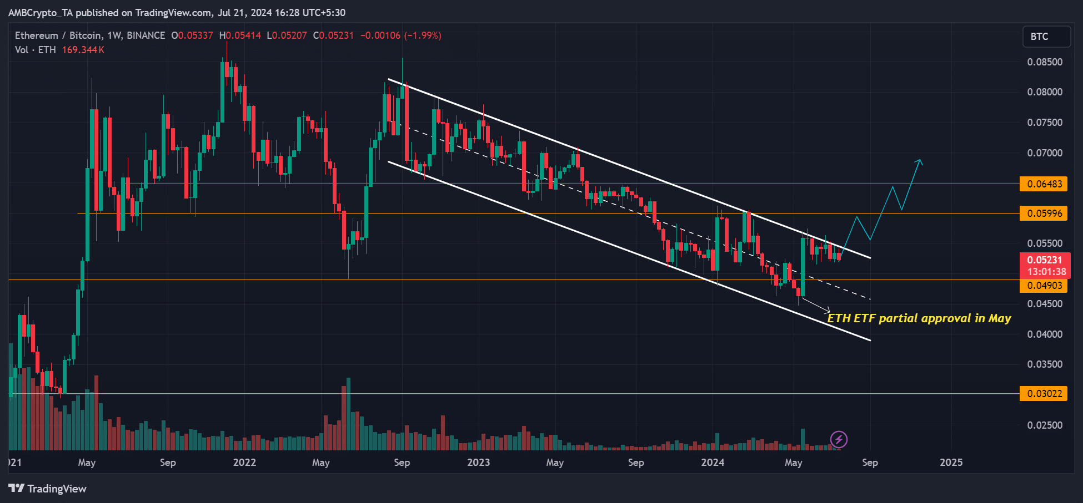Click the volume value 169.344K
The image size is (1083, 503).
coord(83,50)
